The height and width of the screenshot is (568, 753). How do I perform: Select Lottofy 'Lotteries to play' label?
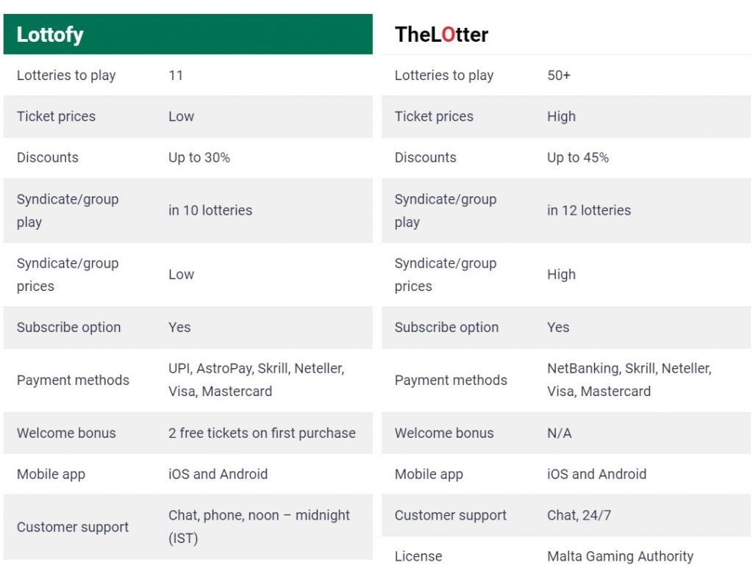coord(66,76)
